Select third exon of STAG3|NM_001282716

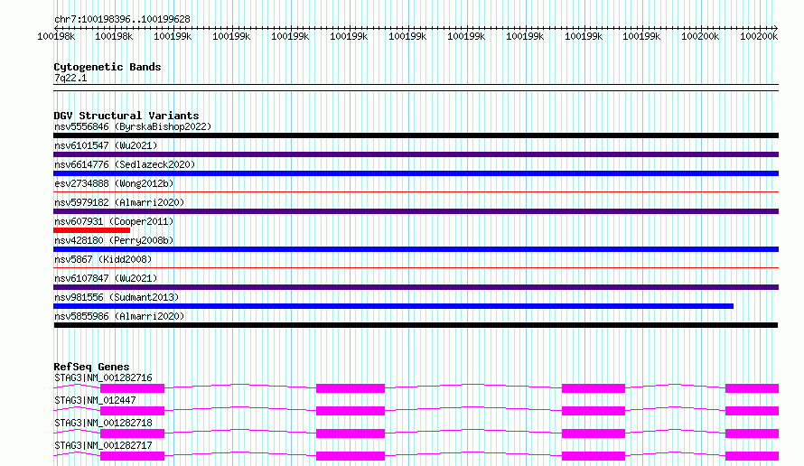pos(594,388)
